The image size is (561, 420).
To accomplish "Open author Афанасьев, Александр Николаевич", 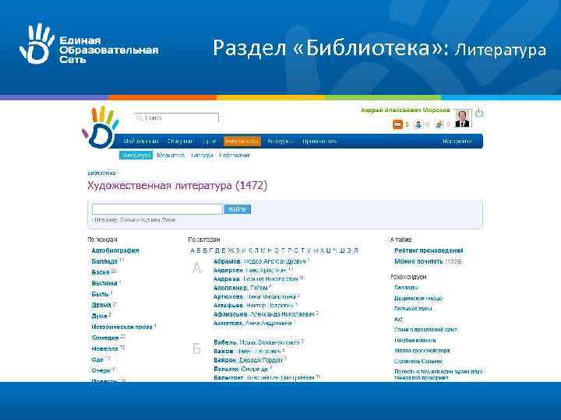I will point(263,314).
